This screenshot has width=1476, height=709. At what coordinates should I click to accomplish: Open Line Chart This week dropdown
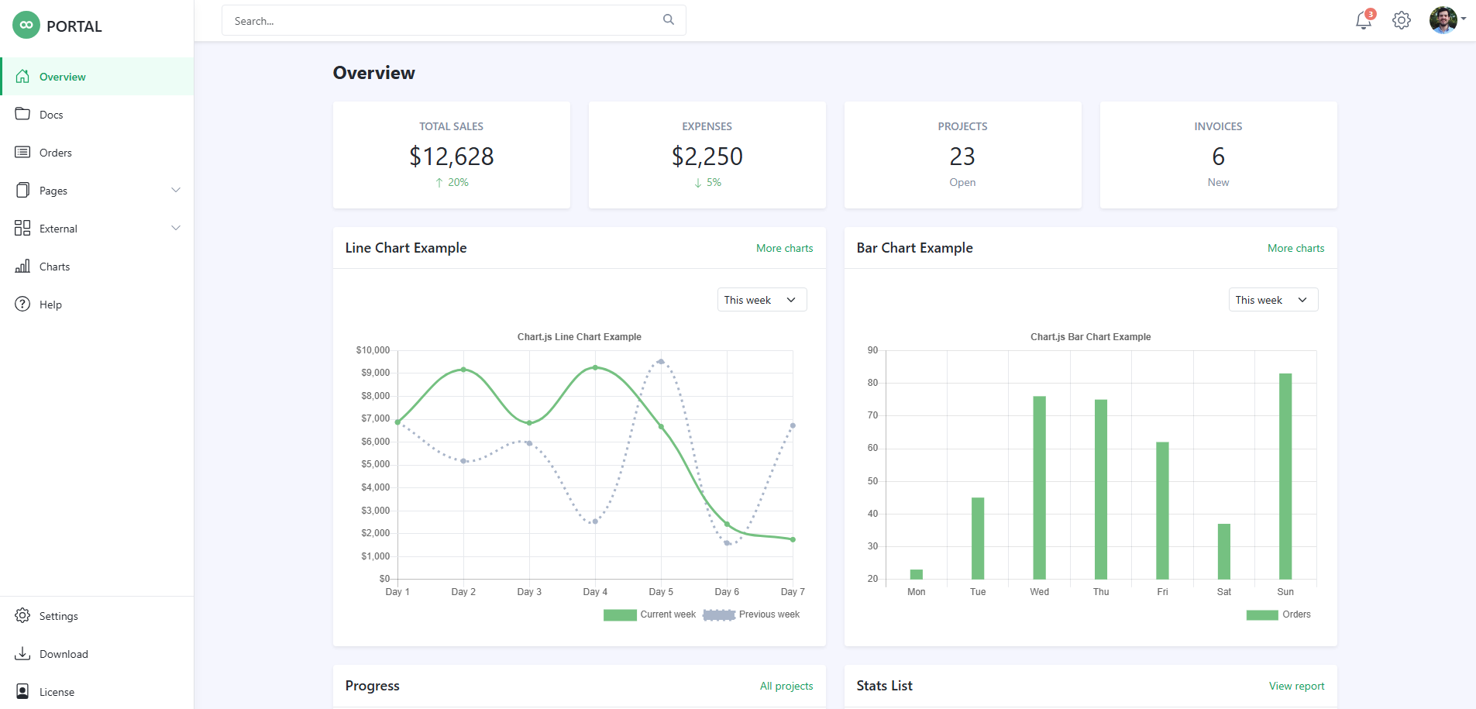pyautogui.click(x=762, y=300)
